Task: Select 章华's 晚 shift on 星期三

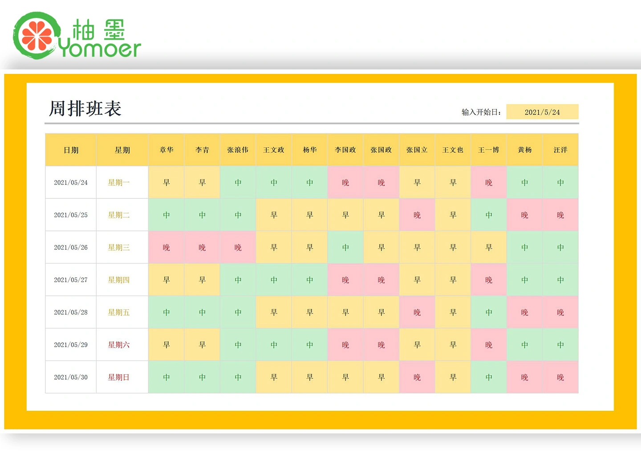Action: (x=166, y=247)
